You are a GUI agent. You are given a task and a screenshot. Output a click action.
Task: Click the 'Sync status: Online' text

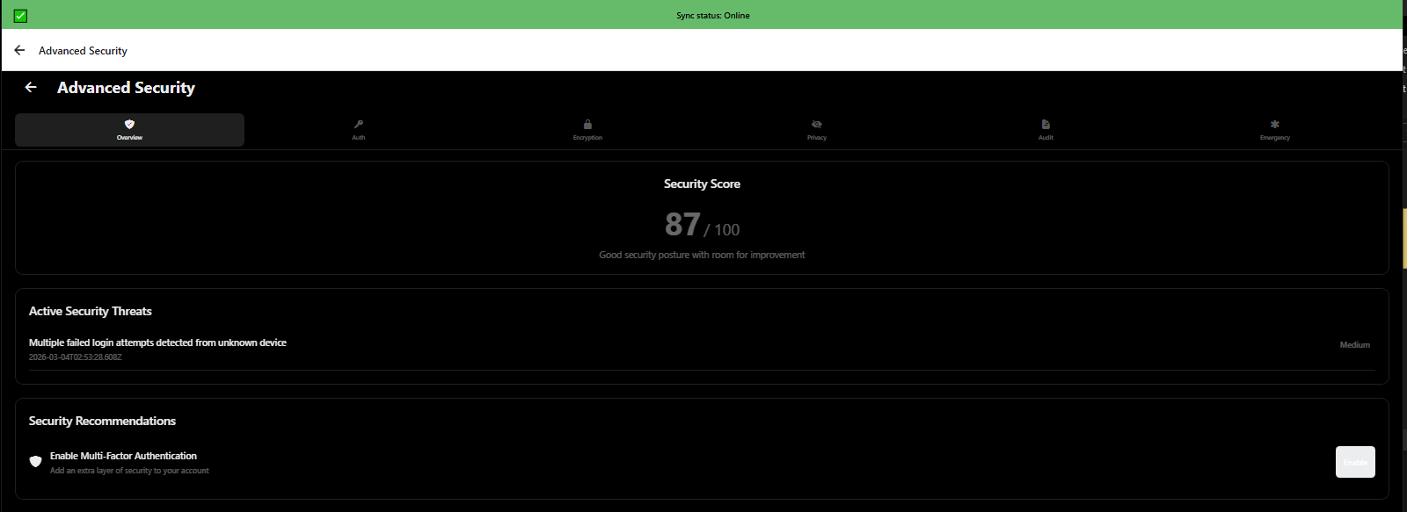click(x=713, y=16)
